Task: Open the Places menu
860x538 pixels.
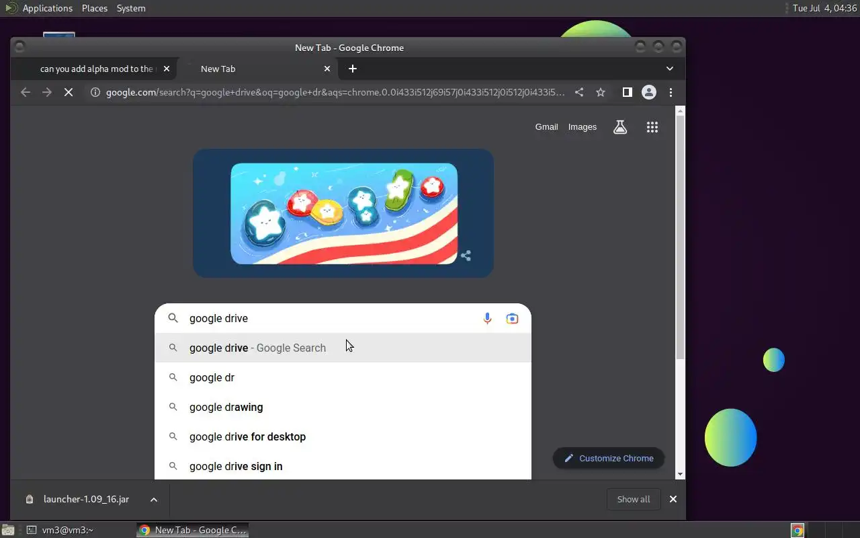Action: [95, 8]
